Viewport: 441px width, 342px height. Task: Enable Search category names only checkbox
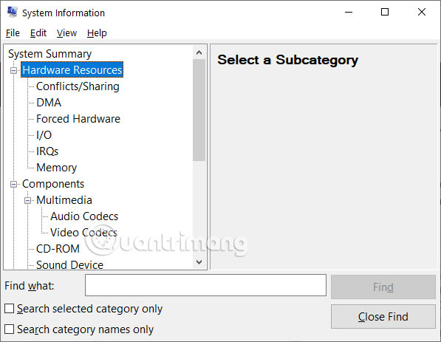[x=10, y=329]
